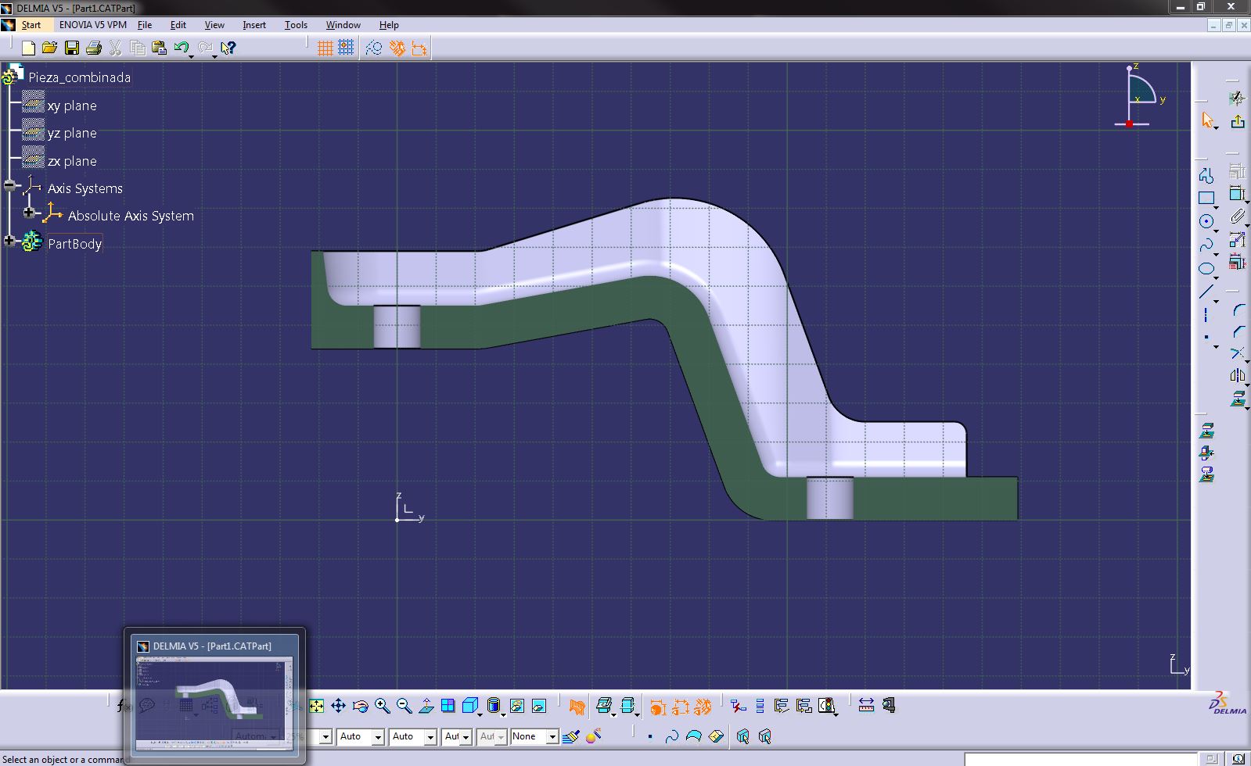Select xy plane in tree
The width and height of the screenshot is (1251, 766).
click(x=72, y=106)
